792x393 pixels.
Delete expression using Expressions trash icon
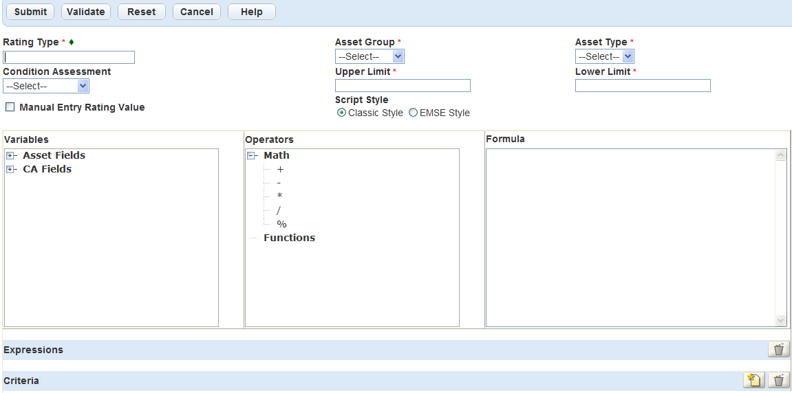778,350
